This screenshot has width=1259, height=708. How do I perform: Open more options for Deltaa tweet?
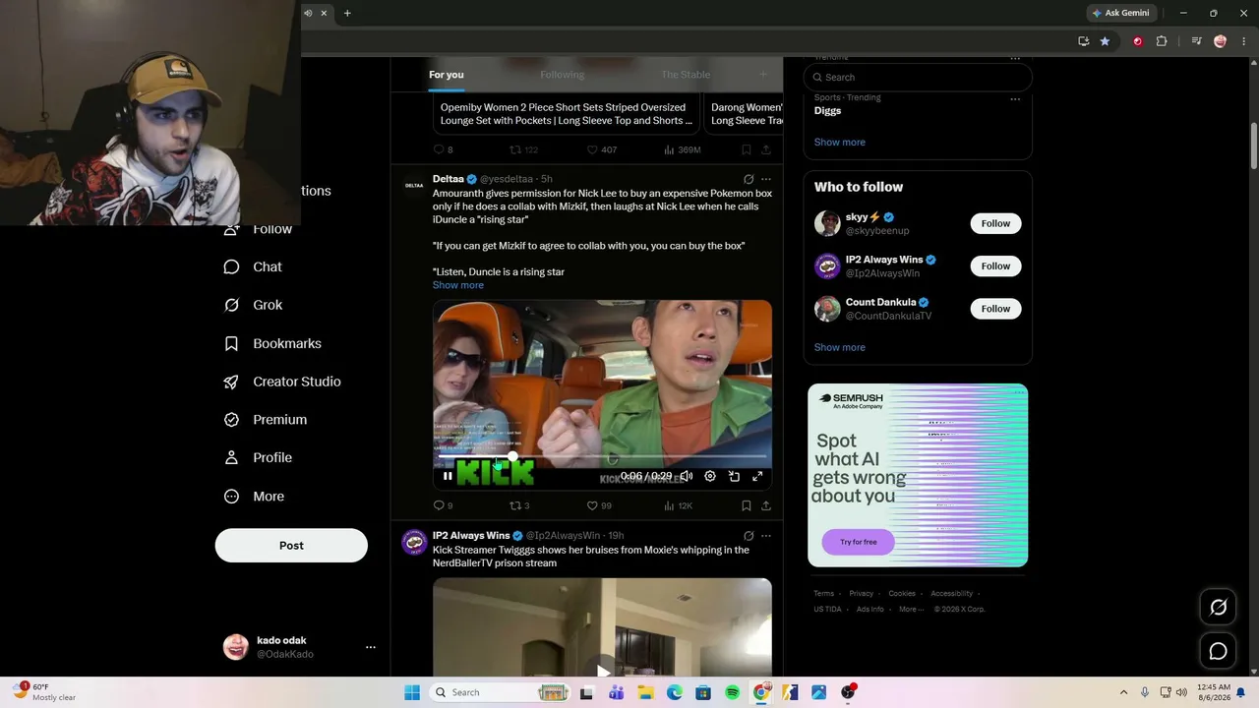pos(766,179)
